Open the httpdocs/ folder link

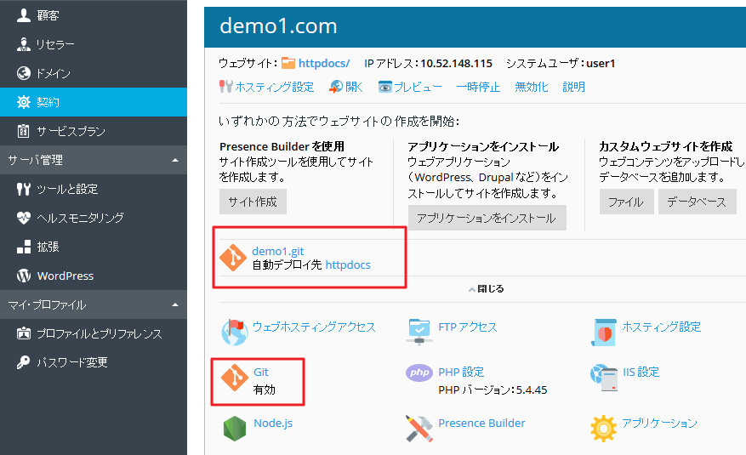point(323,64)
